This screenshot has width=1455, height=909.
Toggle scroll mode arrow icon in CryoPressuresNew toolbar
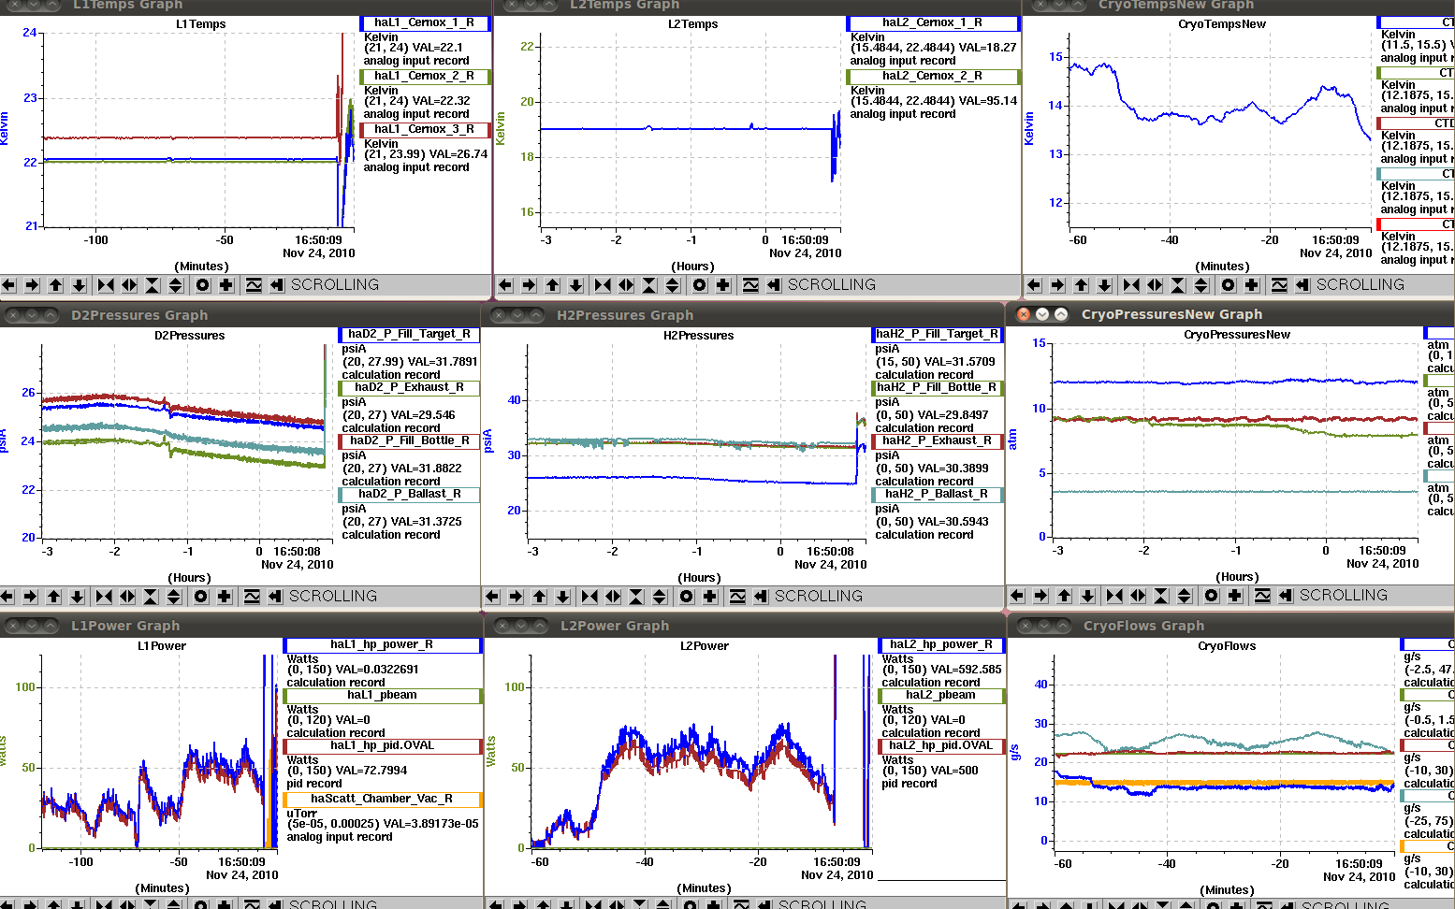1286,596
